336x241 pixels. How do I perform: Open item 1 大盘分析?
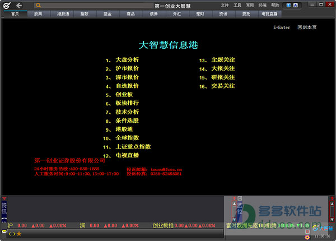coord(122,60)
